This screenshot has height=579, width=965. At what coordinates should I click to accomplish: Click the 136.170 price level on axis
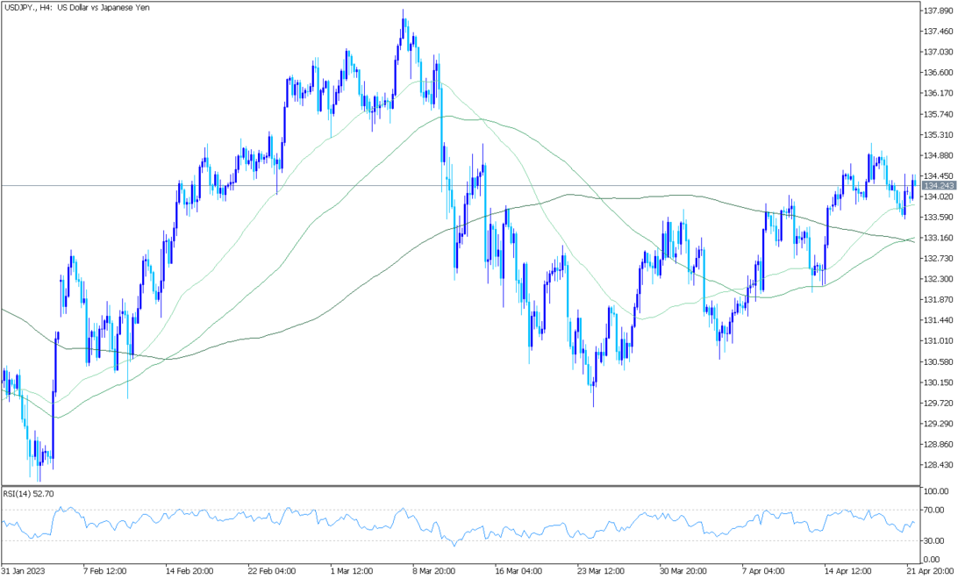[939, 93]
